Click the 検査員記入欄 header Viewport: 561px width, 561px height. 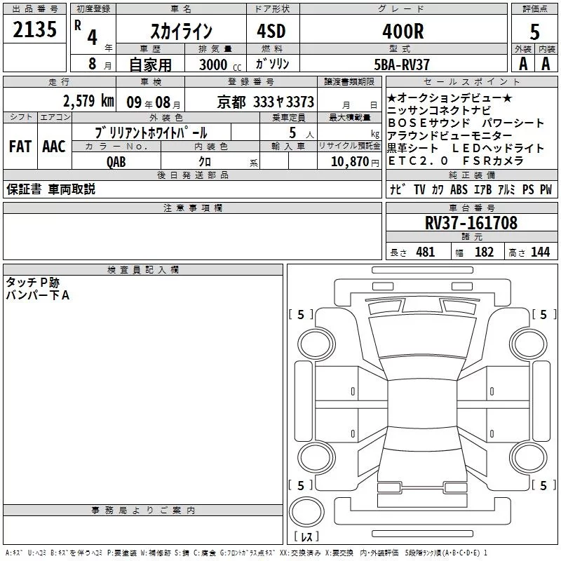pyautogui.click(x=143, y=270)
